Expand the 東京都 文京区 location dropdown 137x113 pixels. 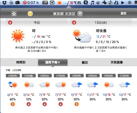coord(80,14)
